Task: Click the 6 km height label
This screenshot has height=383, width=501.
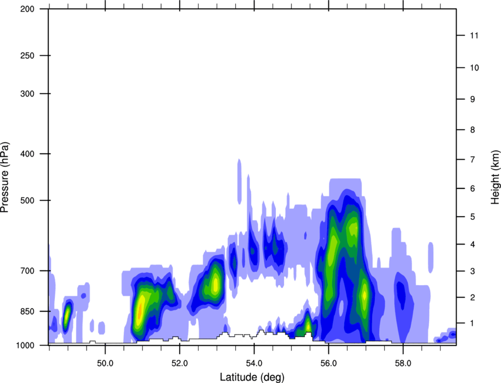Action: click(473, 189)
